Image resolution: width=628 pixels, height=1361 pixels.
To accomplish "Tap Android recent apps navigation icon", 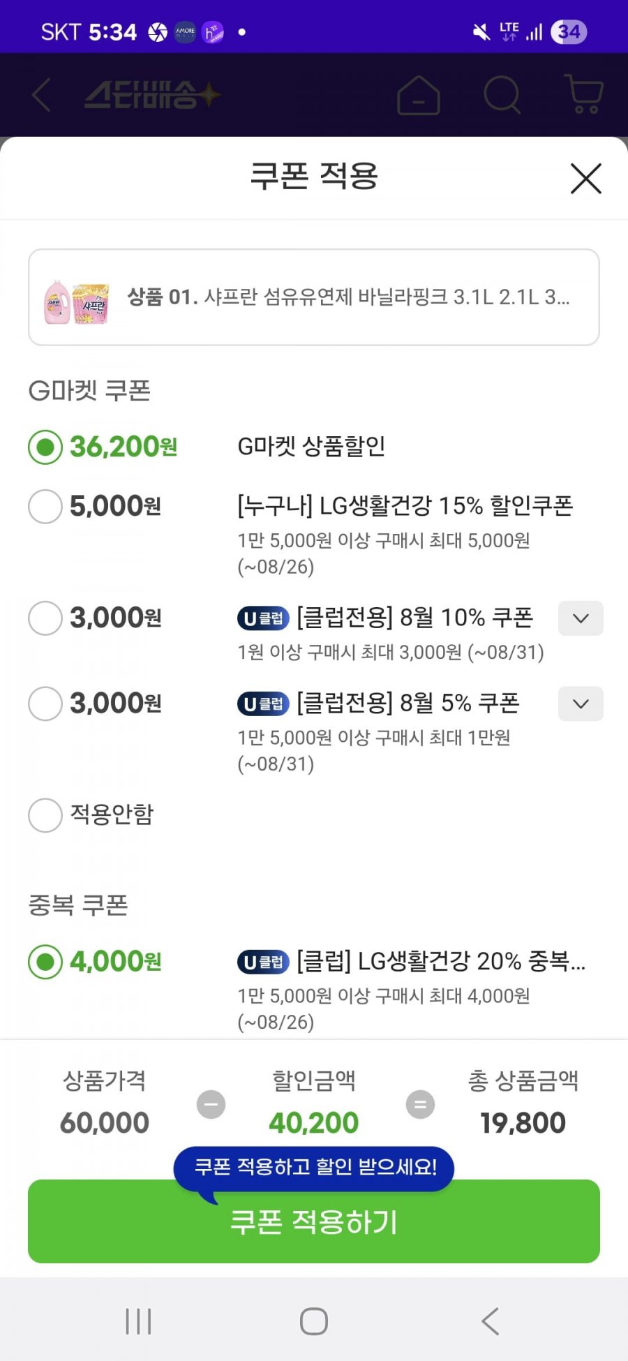I will (138, 1321).
